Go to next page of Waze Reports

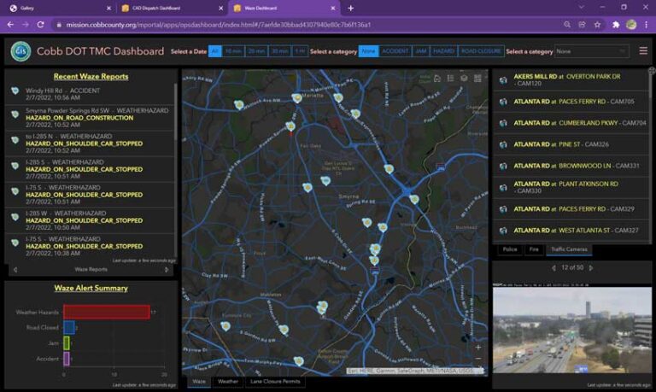click(x=167, y=270)
